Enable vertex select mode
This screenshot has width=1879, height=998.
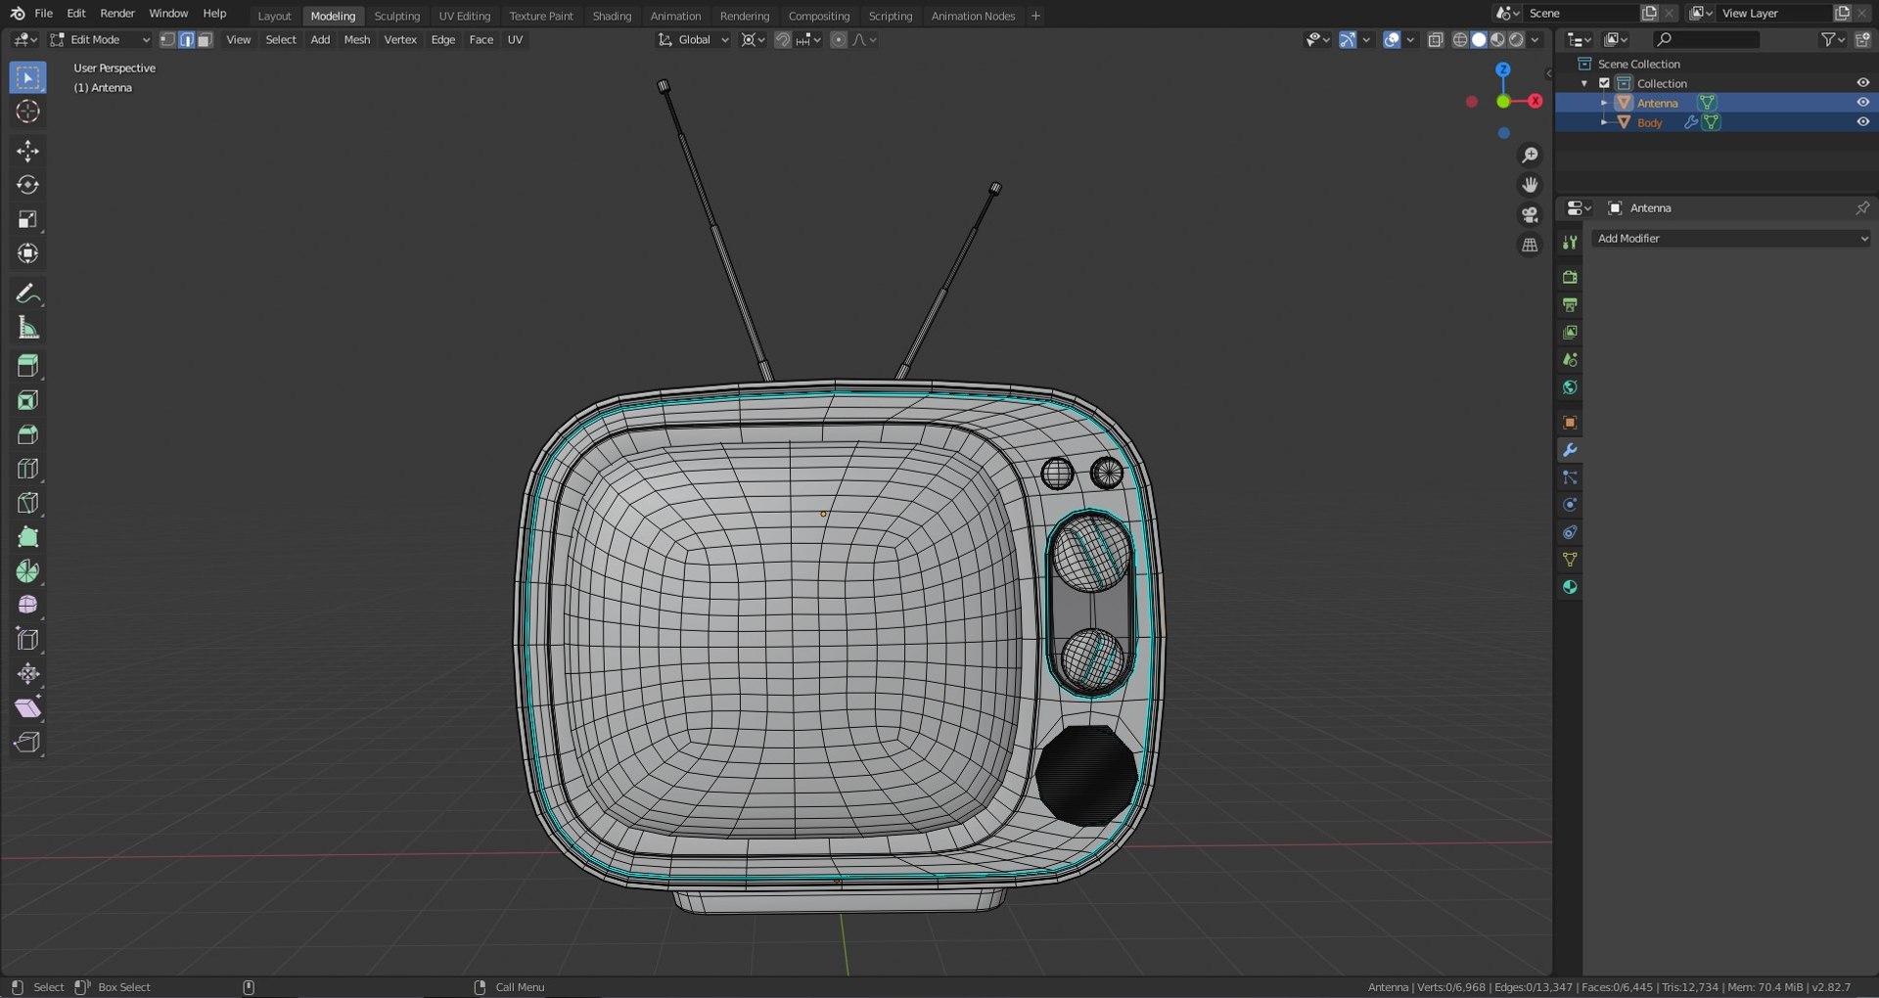tap(167, 40)
